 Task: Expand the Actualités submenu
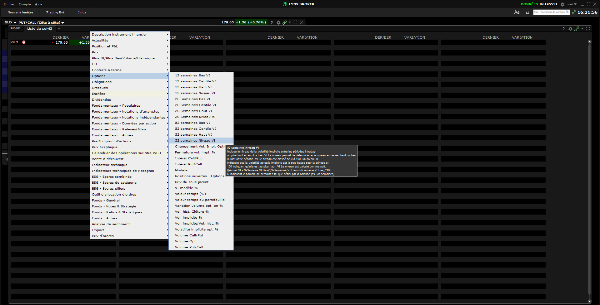tap(129, 41)
